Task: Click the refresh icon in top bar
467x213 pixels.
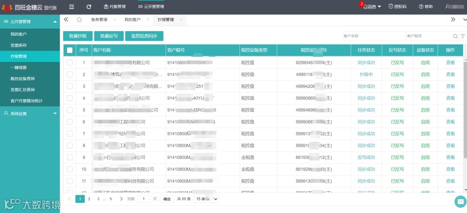Action: (x=89, y=6)
